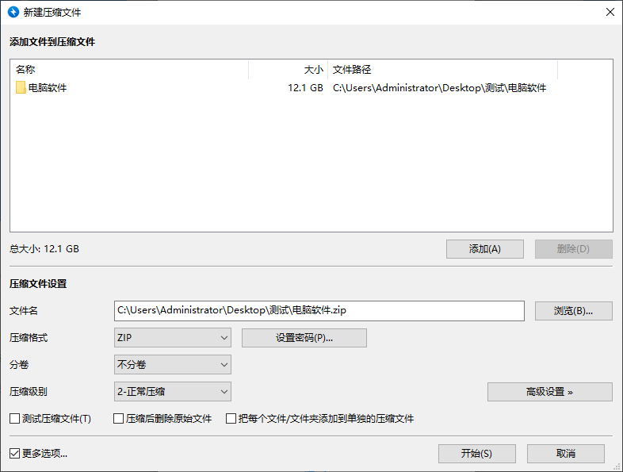The image size is (623, 472).
Task: Close the 新建压缩文件 dialog window
Action: tap(609, 13)
